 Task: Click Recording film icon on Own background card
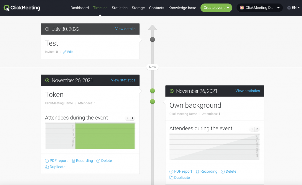click(x=198, y=171)
